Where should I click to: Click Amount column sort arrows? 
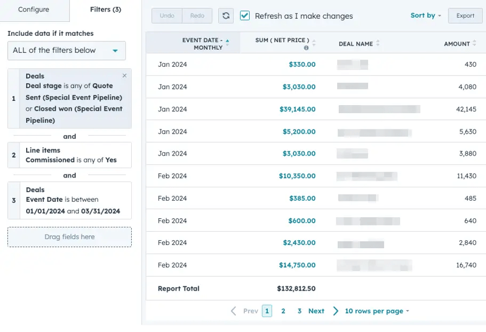click(474, 43)
